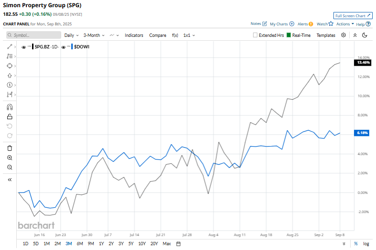Viewport: 376px width, 250px height.
Task: Toggle the magnet snap tool
Action: pos(10,107)
